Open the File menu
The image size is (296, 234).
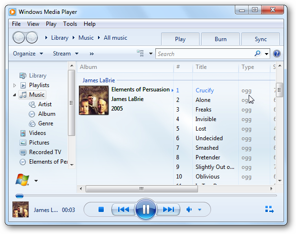tap(16, 24)
